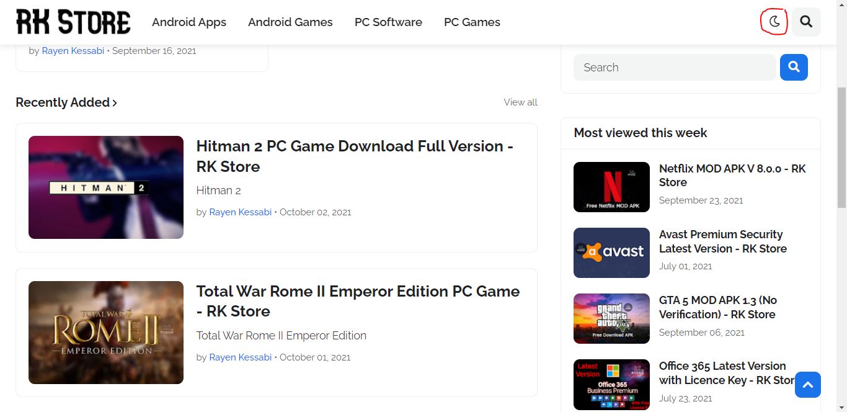Jump to top with blue arrow button

tap(808, 385)
